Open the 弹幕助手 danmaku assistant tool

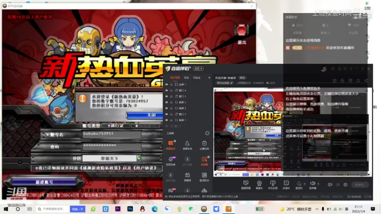click(171, 145)
